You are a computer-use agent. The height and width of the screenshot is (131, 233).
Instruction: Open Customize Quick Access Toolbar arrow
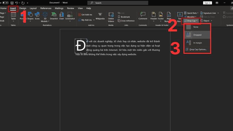pyautogui.click(x=28, y=3)
